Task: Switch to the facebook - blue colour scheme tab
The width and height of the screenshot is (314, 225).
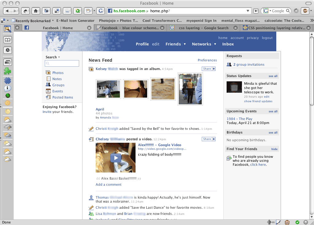Action: (x=130, y=28)
